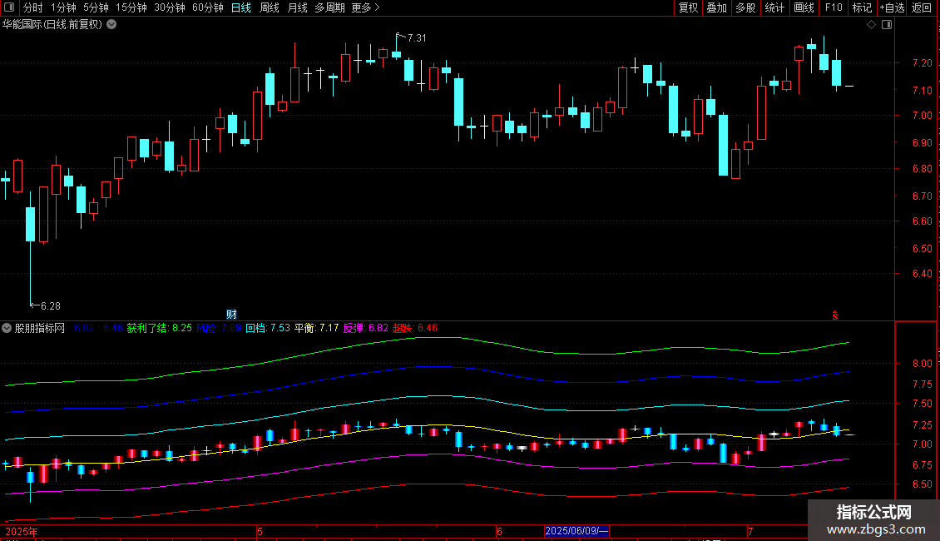This screenshot has height=541, width=940.
Task: Click the 超跌: 6.46 indicator value
Action: tap(415, 328)
